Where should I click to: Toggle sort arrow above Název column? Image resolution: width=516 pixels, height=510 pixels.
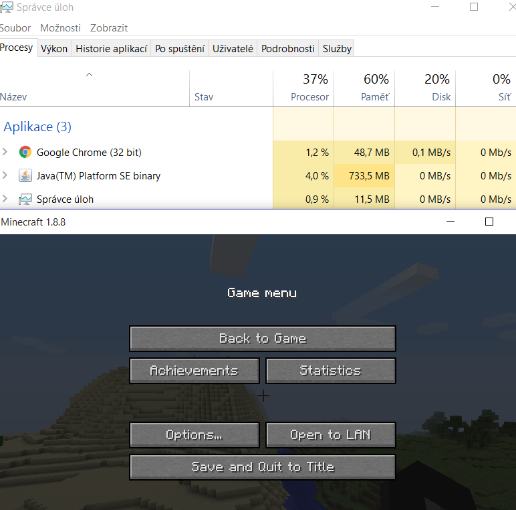click(x=89, y=75)
